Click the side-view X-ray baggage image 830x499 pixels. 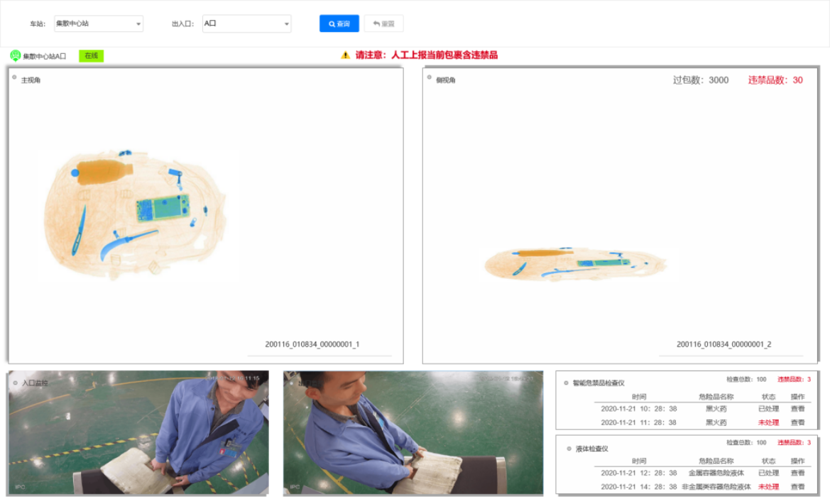pos(577,263)
